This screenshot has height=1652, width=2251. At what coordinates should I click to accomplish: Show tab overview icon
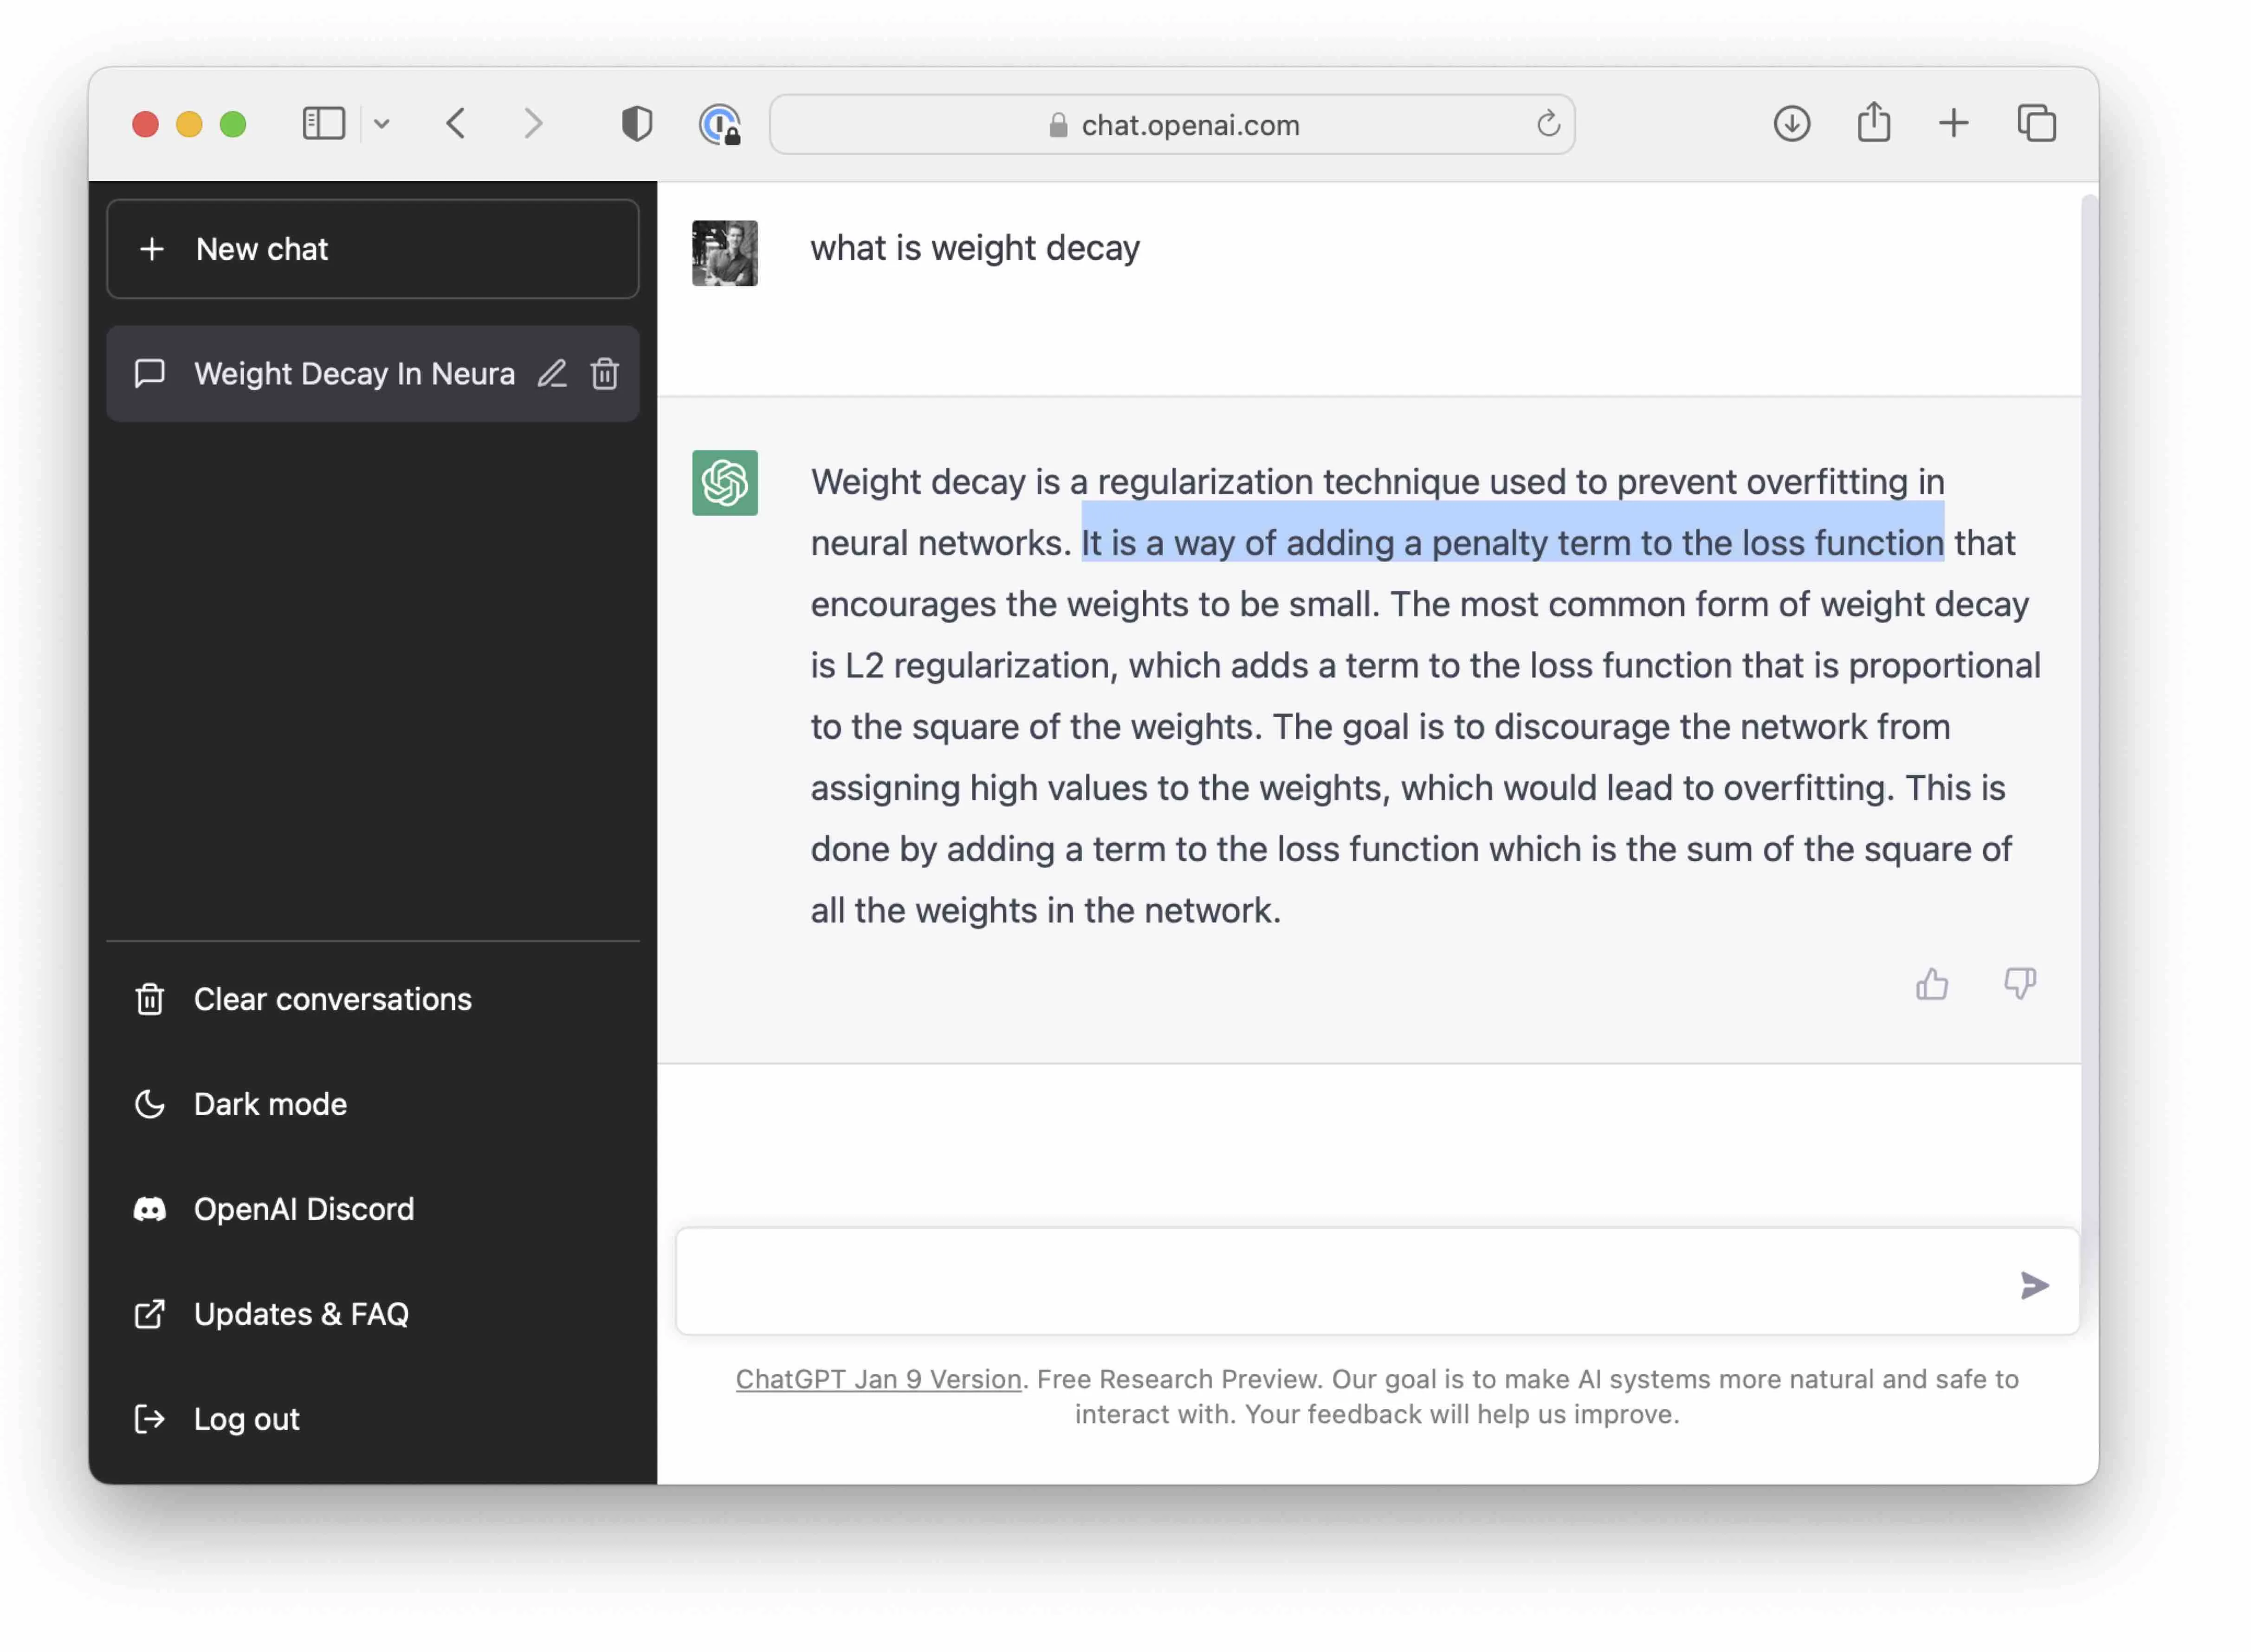tap(2036, 124)
